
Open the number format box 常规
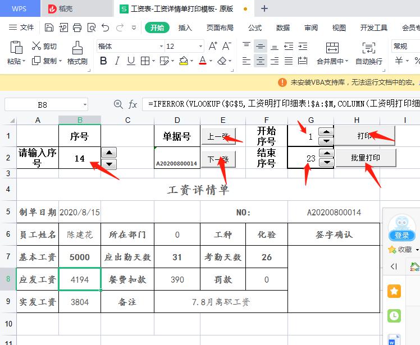point(405,46)
